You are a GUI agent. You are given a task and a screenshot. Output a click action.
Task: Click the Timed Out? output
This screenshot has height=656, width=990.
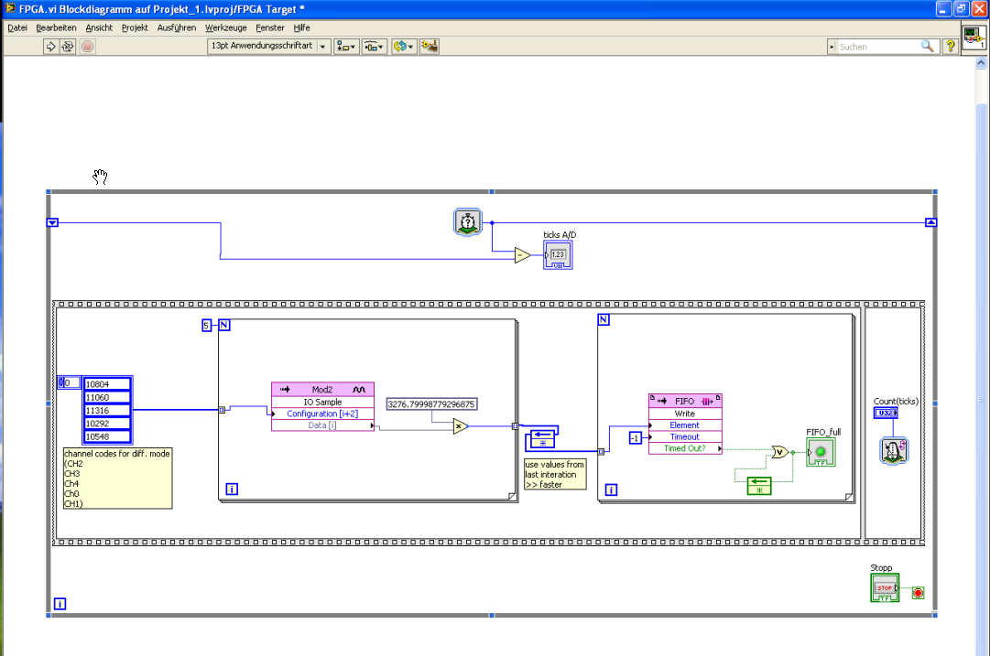(685, 448)
